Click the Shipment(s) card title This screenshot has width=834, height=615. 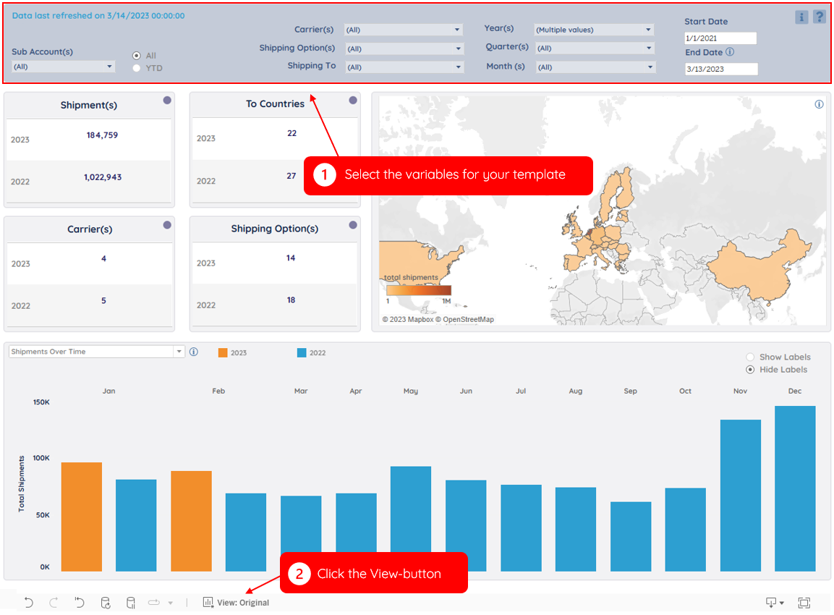(89, 106)
